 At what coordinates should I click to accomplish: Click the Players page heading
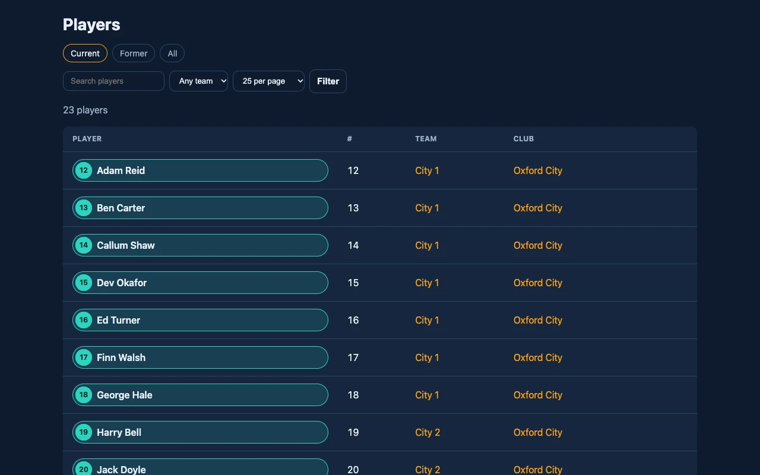tap(91, 24)
